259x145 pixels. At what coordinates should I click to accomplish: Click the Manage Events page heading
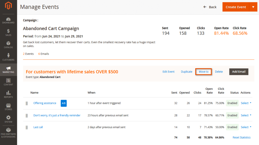[39, 7]
